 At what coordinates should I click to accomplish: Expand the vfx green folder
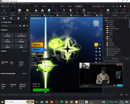(106, 45)
